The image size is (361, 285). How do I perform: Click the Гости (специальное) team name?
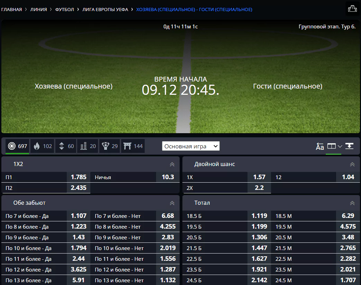(x=288, y=86)
